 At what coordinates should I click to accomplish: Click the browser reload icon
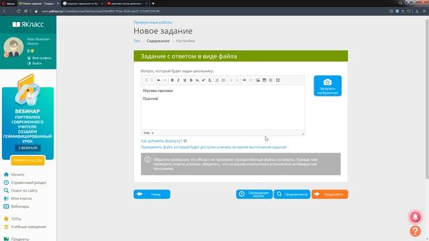[18, 11]
